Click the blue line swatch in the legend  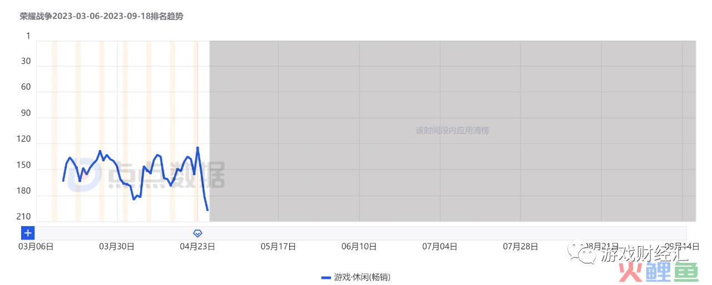[x=327, y=277]
